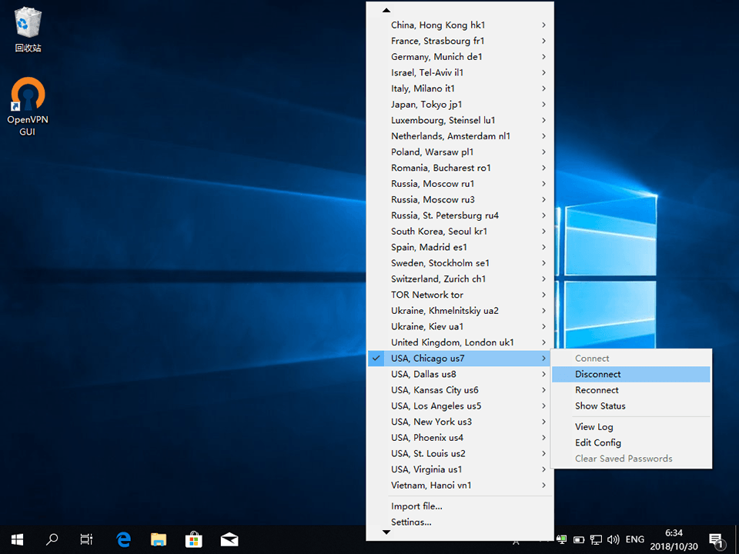
Task: Click Import file... in the menu
Action: pos(460,506)
